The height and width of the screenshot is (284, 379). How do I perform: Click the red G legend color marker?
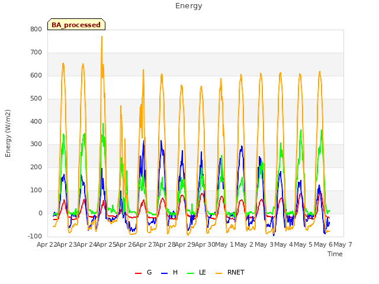pos(138,273)
